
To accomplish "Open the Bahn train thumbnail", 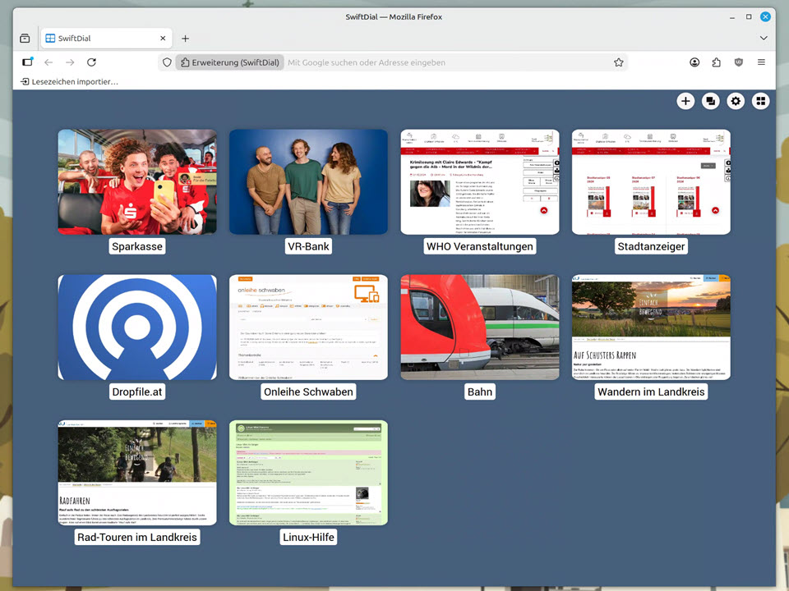I will [480, 327].
